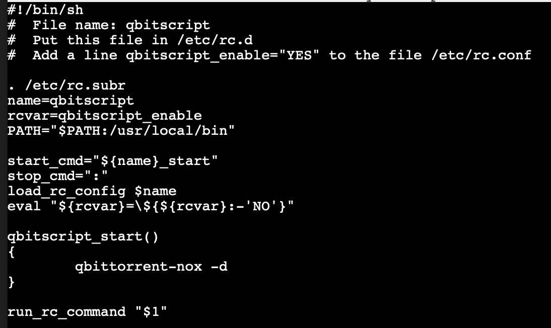The image size is (551, 328).
Task: Click the start_cmd="${name}_start" assignment
Action: pos(112,161)
